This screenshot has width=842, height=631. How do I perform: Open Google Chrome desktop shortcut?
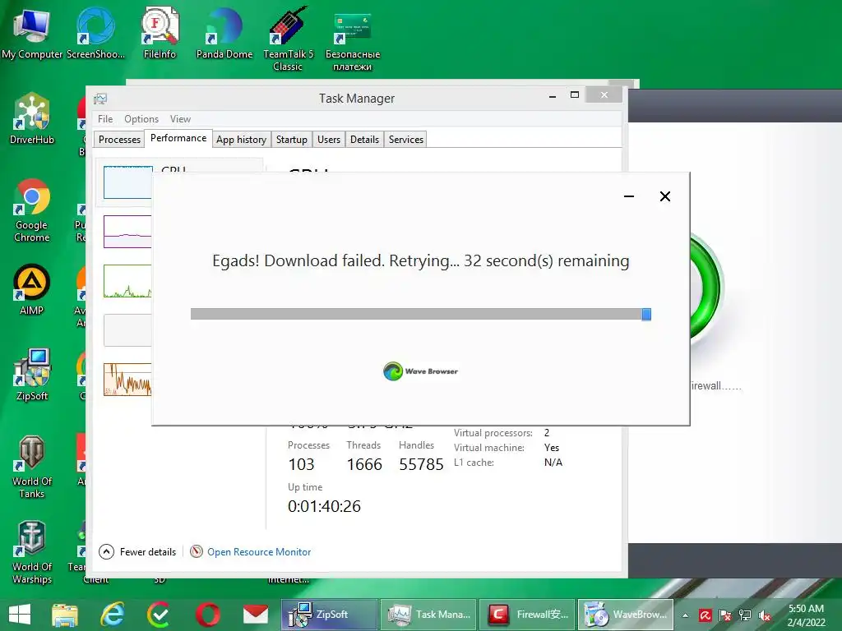click(x=32, y=210)
